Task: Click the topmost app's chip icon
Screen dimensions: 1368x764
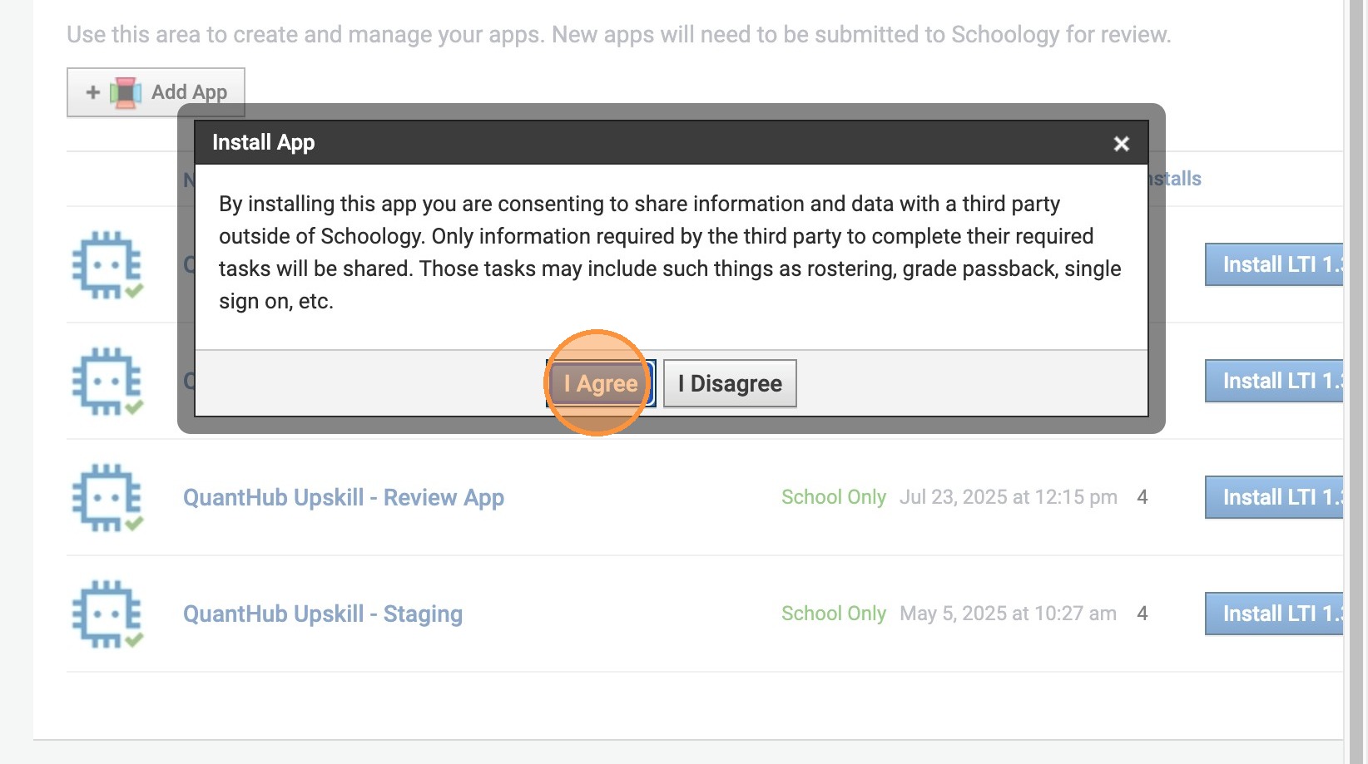Action: pyautogui.click(x=107, y=265)
